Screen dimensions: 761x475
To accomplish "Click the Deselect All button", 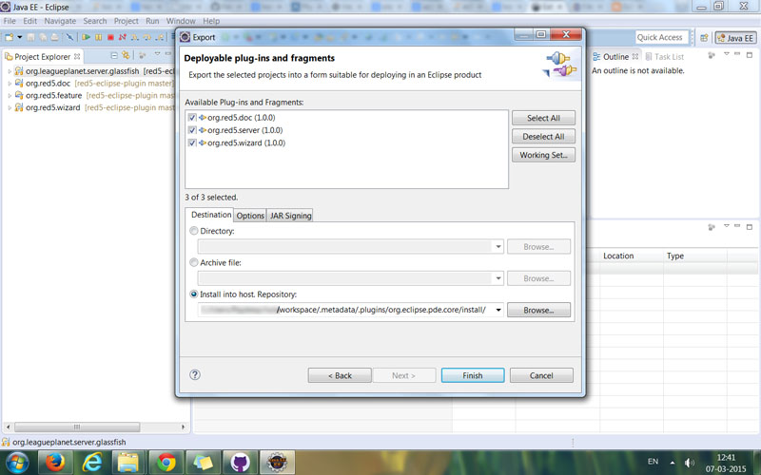I will point(543,137).
